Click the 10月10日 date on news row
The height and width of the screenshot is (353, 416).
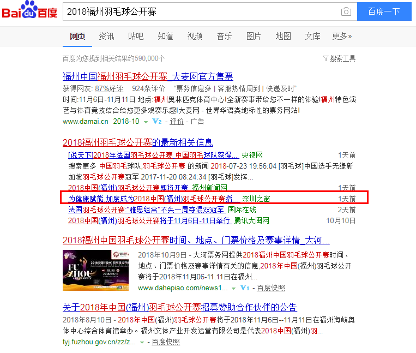pos(341,220)
